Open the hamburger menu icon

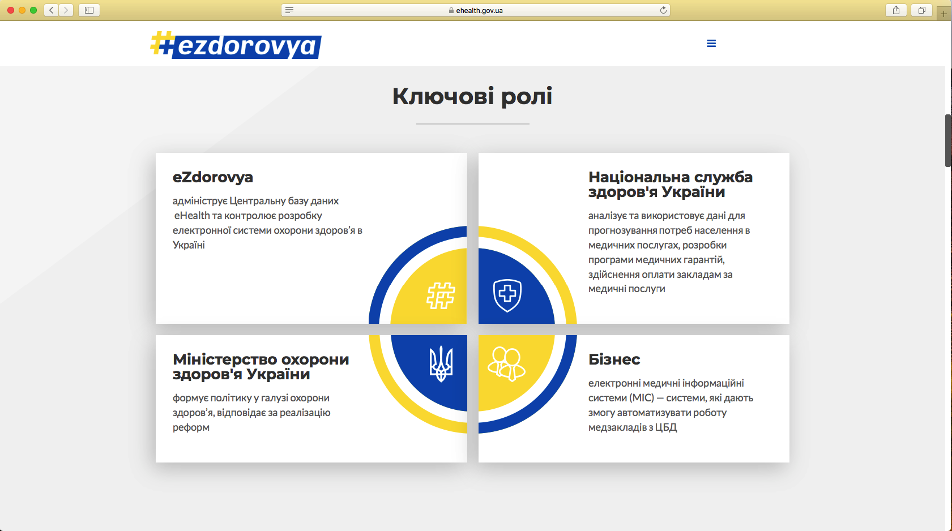(711, 44)
